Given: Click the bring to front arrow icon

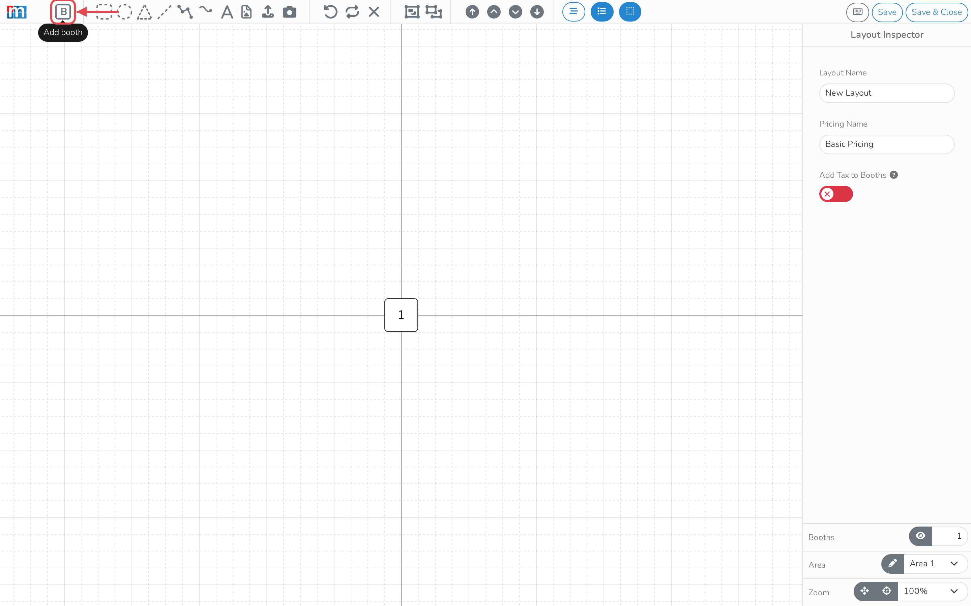Looking at the screenshot, I should click(x=472, y=12).
